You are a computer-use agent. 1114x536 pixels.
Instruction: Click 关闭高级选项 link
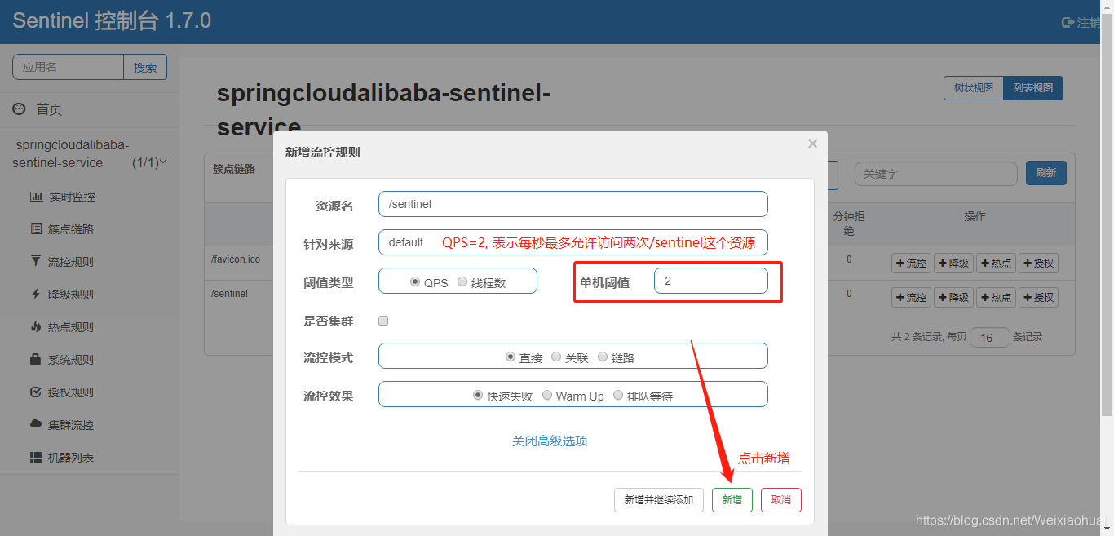click(x=550, y=441)
